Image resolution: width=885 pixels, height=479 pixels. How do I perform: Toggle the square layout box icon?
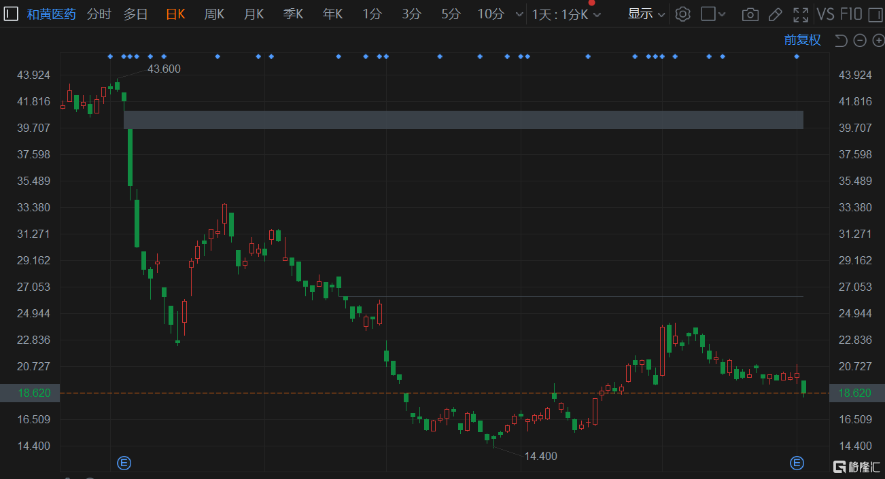coord(708,14)
